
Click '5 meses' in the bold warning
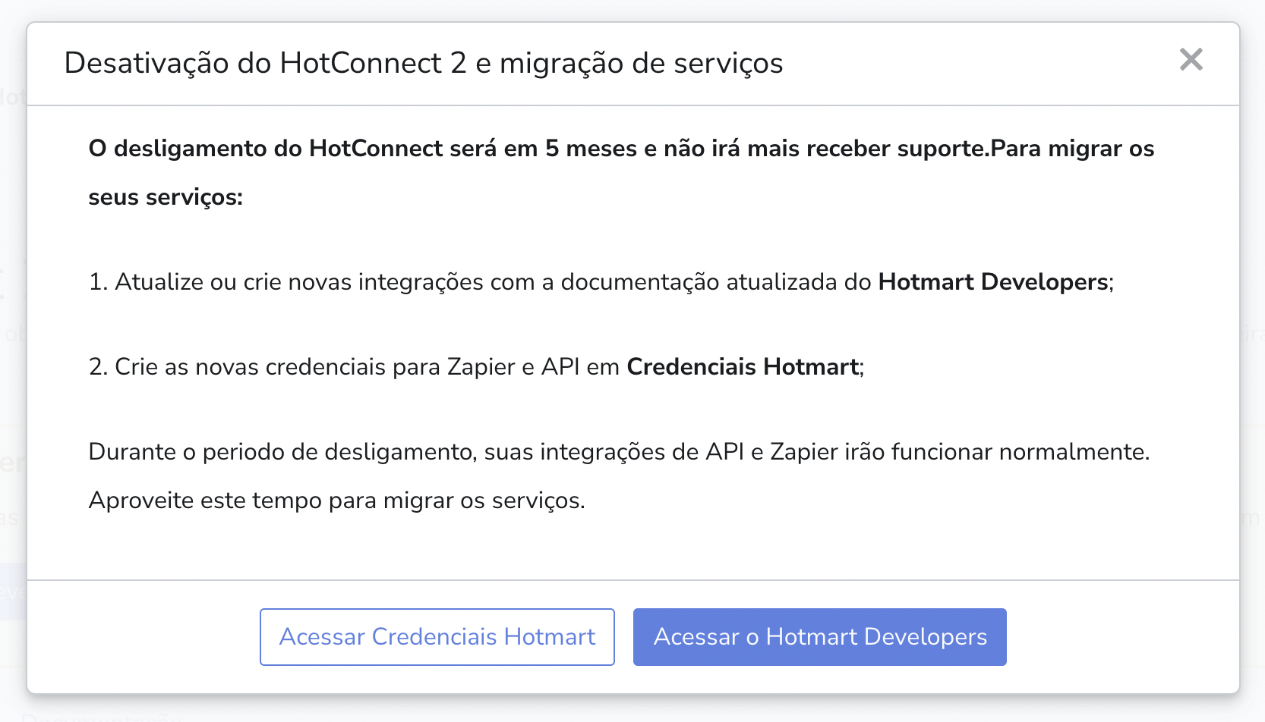click(591, 149)
